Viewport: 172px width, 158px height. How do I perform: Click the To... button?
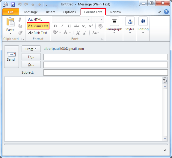(31, 57)
